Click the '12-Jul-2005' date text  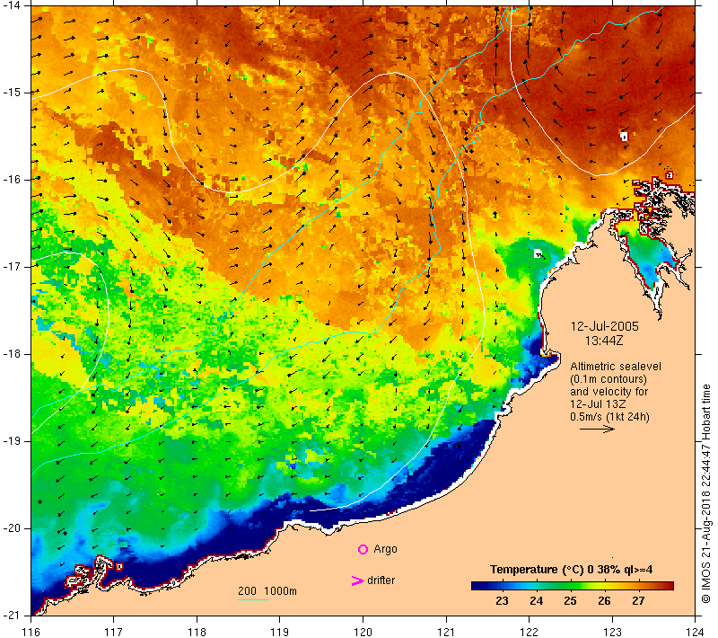(604, 326)
